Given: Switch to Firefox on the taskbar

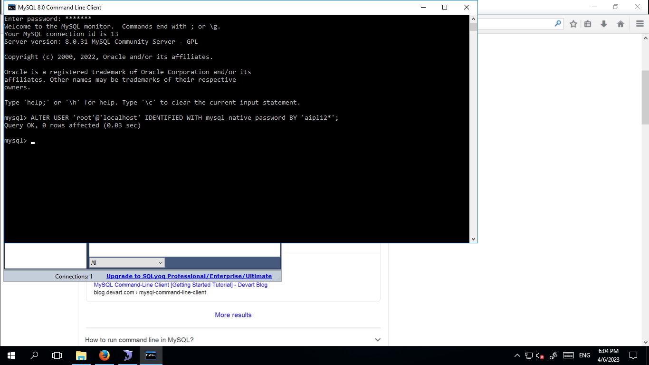Looking at the screenshot, I should tap(105, 355).
